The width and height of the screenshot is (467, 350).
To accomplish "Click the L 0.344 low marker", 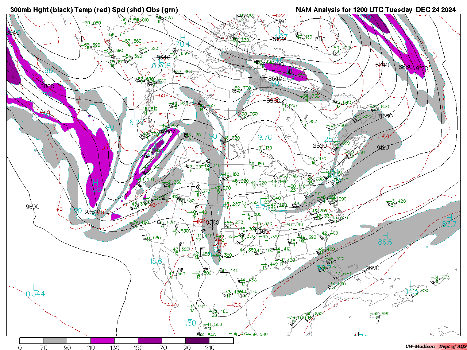I will pyautogui.click(x=35, y=290).
